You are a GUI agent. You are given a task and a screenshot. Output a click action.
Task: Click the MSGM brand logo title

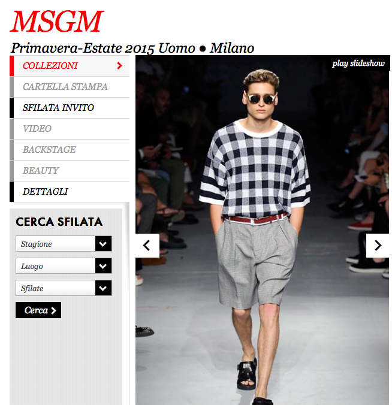pos(57,22)
